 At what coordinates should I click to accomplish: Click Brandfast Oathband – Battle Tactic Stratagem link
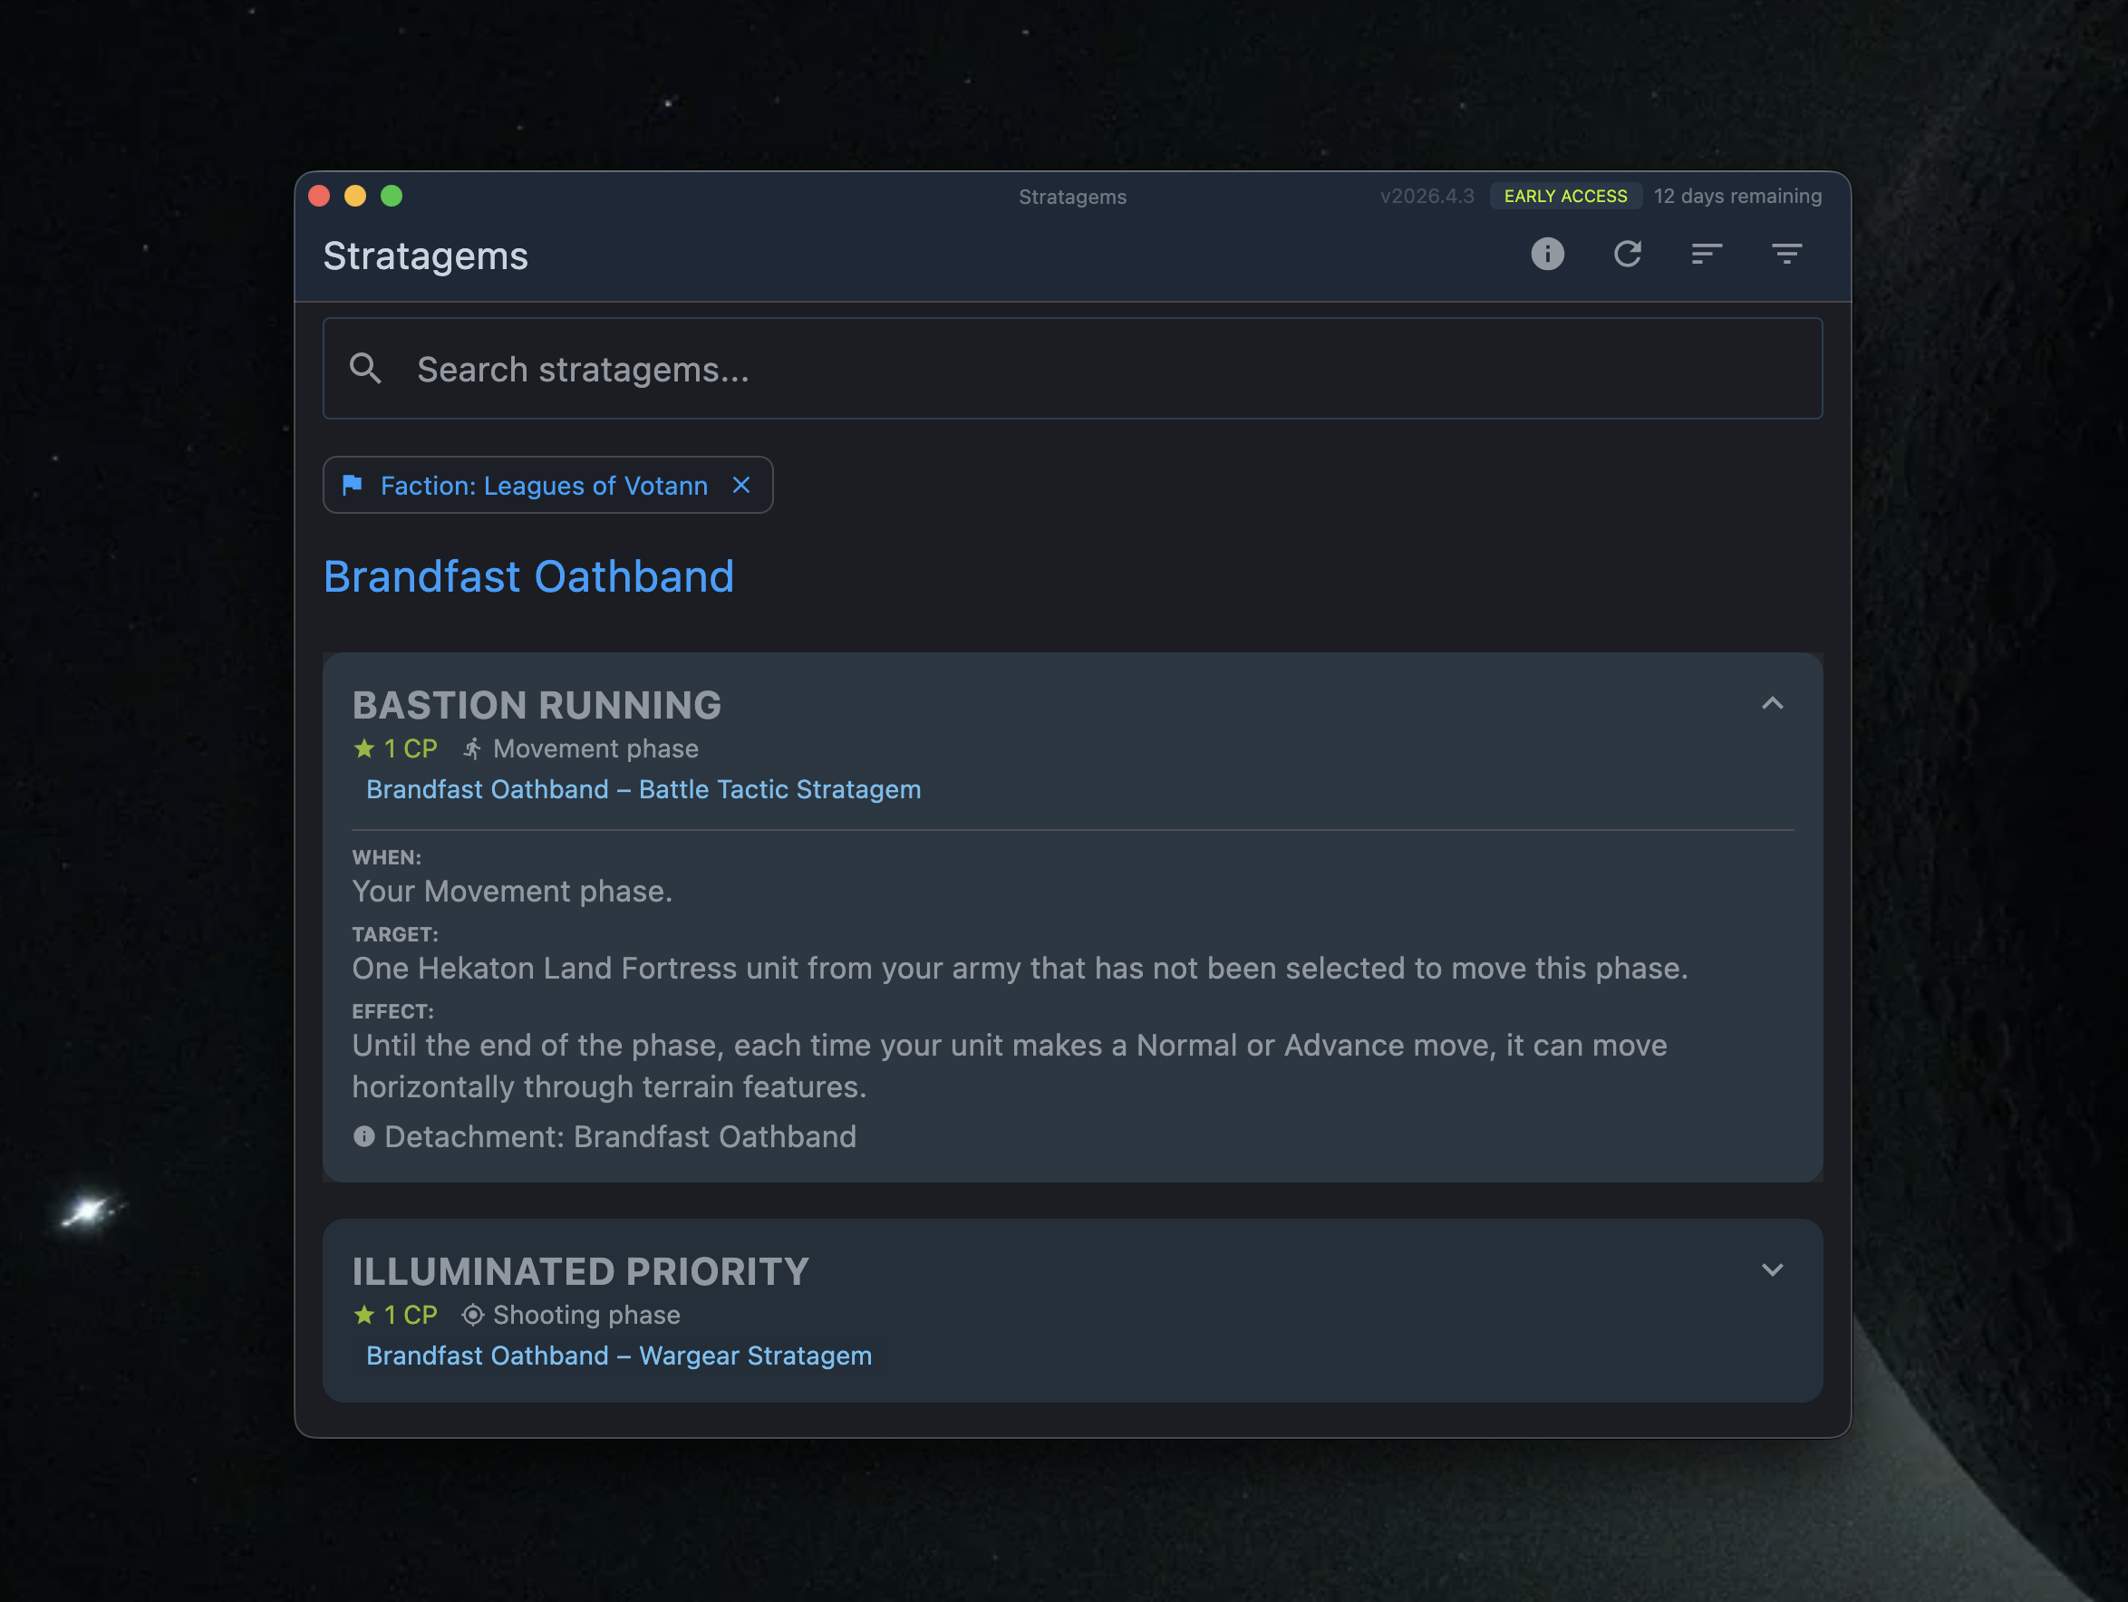pyautogui.click(x=643, y=789)
